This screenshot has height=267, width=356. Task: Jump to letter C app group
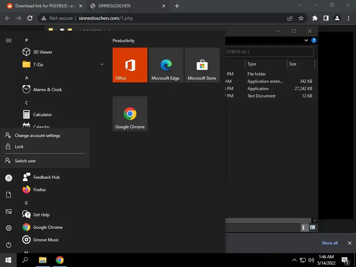26,103
